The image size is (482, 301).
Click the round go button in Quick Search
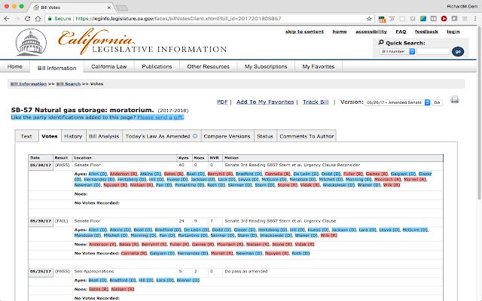(x=458, y=52)
